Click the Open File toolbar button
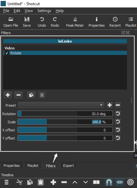137x188 pixels. click(11, 22)
